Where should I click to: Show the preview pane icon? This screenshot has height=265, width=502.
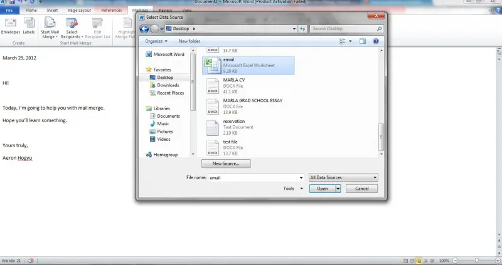click(x=363, y=41)
